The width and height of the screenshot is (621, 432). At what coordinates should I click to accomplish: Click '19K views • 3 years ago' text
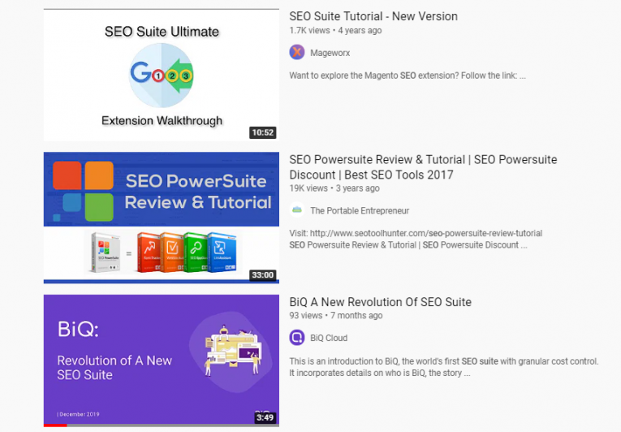(334, 188)
